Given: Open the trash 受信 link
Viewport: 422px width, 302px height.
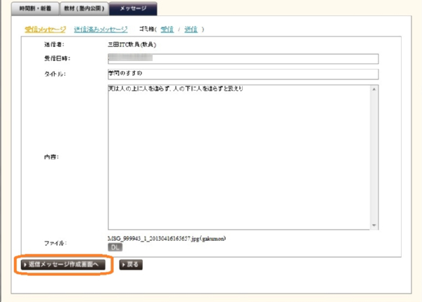Looking at the screenshot, I should point(167,29).
